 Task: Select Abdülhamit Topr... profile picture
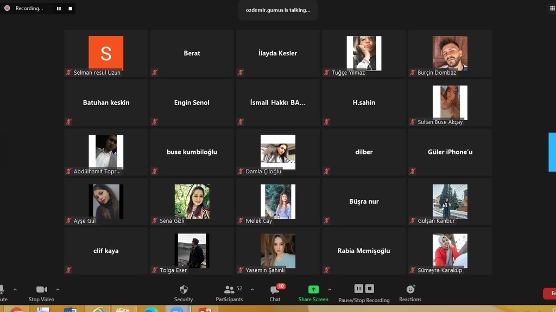106,152
